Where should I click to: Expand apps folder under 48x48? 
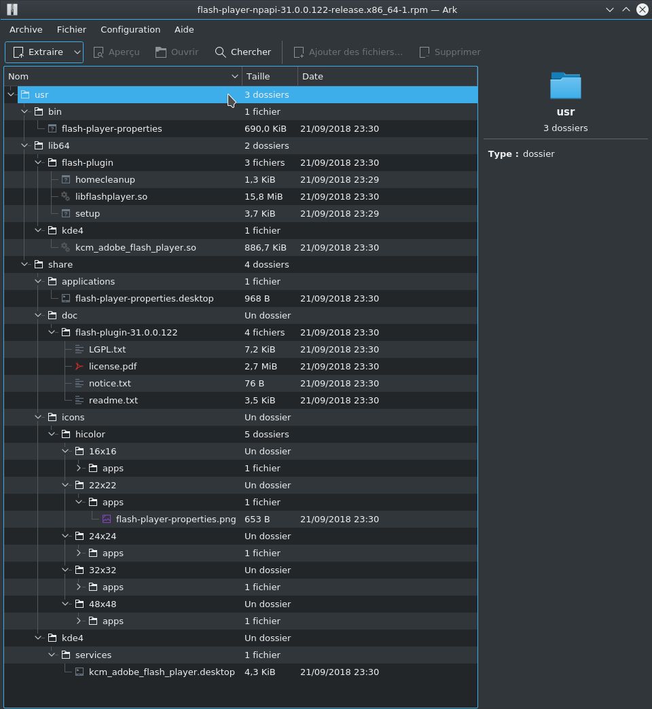pyautogui.click(x=79, y=621)
